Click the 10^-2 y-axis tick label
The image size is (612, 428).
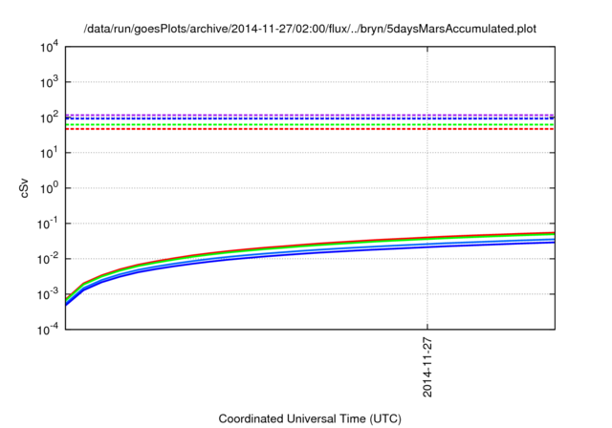point(48,259)
